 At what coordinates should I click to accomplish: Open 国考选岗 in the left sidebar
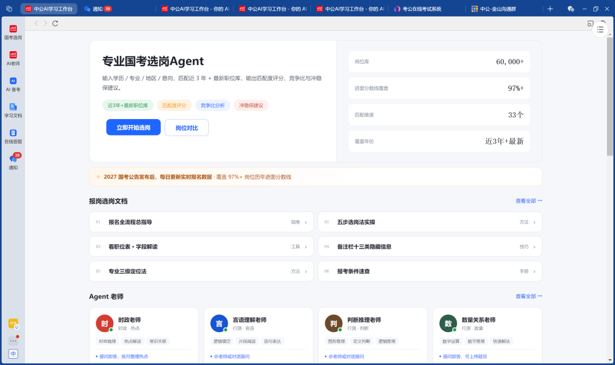pos(13,32)
